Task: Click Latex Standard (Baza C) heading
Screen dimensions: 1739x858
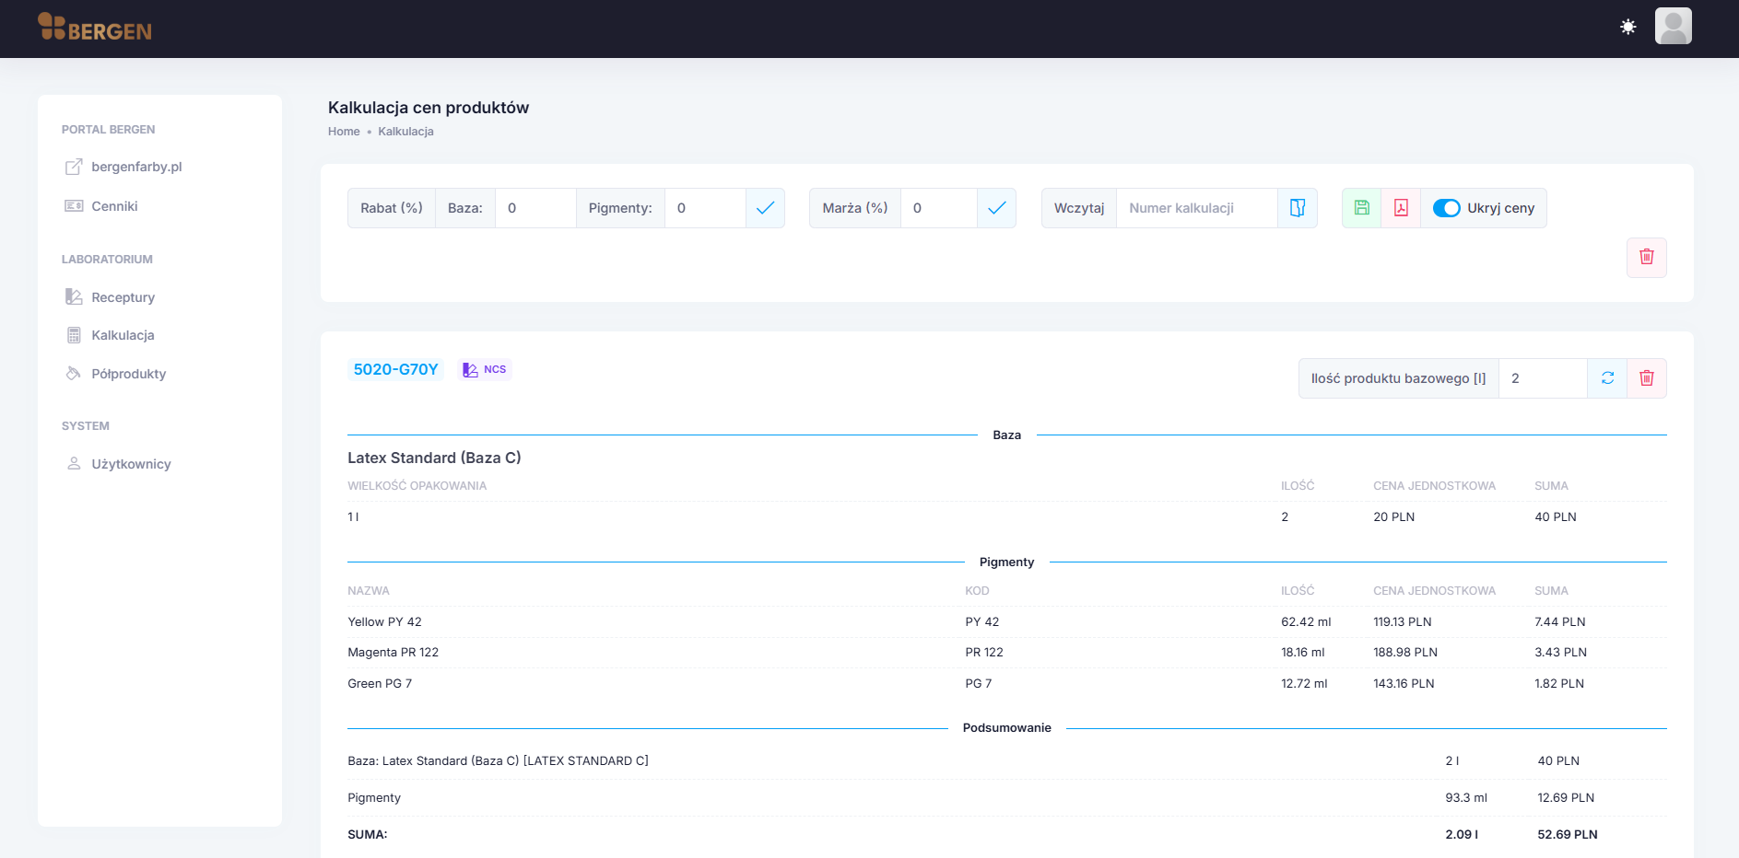Action: click(x=434, y=458)
